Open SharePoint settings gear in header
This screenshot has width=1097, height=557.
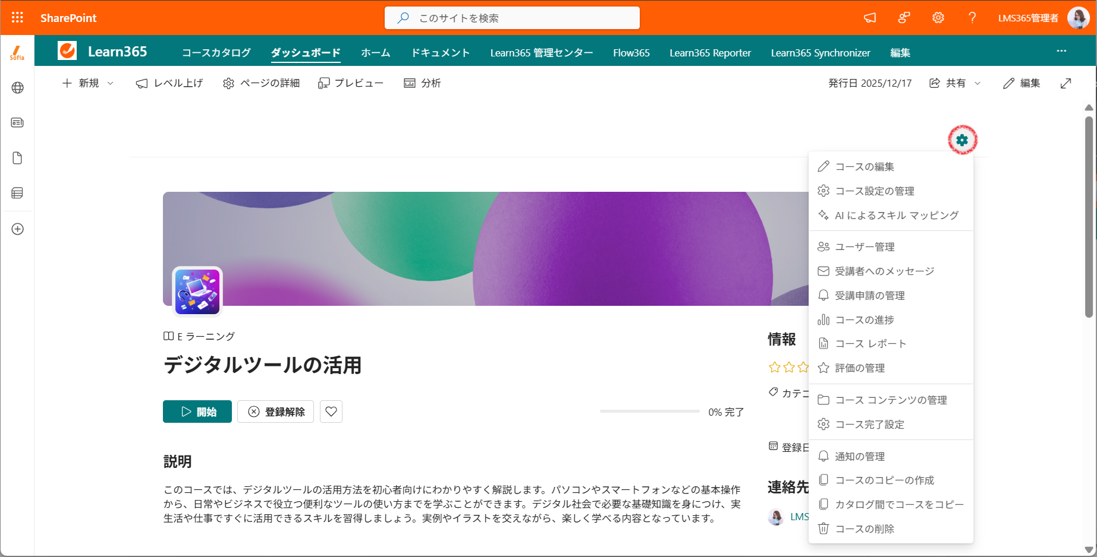click(938, 18)
